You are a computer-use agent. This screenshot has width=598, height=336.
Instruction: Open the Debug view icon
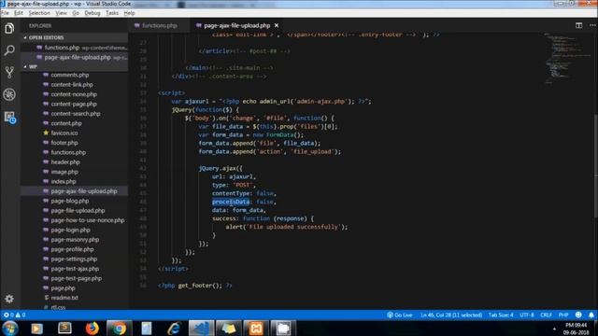(x=9, y=94)
